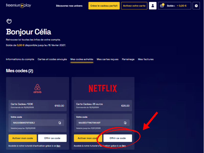The height and width of the screenshot is (153, 204).
Task: Select the Mes codes achetés tab
Action: (x=82, y=59)
